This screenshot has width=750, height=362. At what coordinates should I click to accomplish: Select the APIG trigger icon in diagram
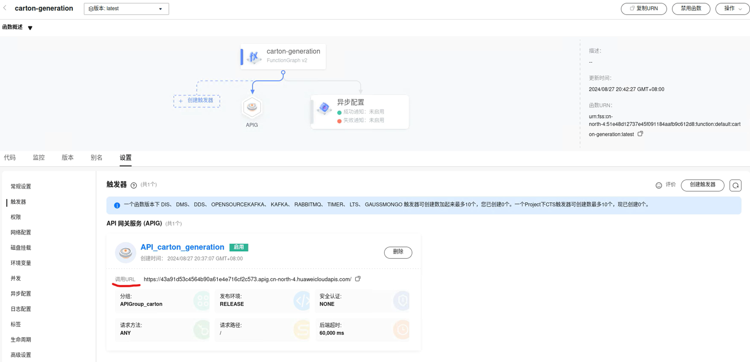252,107
